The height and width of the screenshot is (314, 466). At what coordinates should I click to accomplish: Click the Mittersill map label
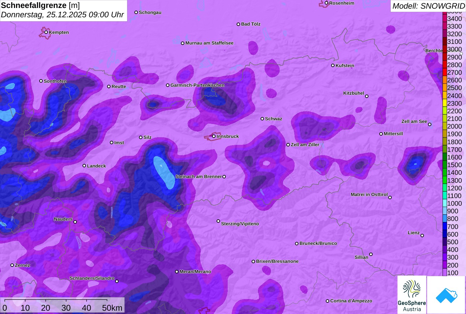point(393,134)
